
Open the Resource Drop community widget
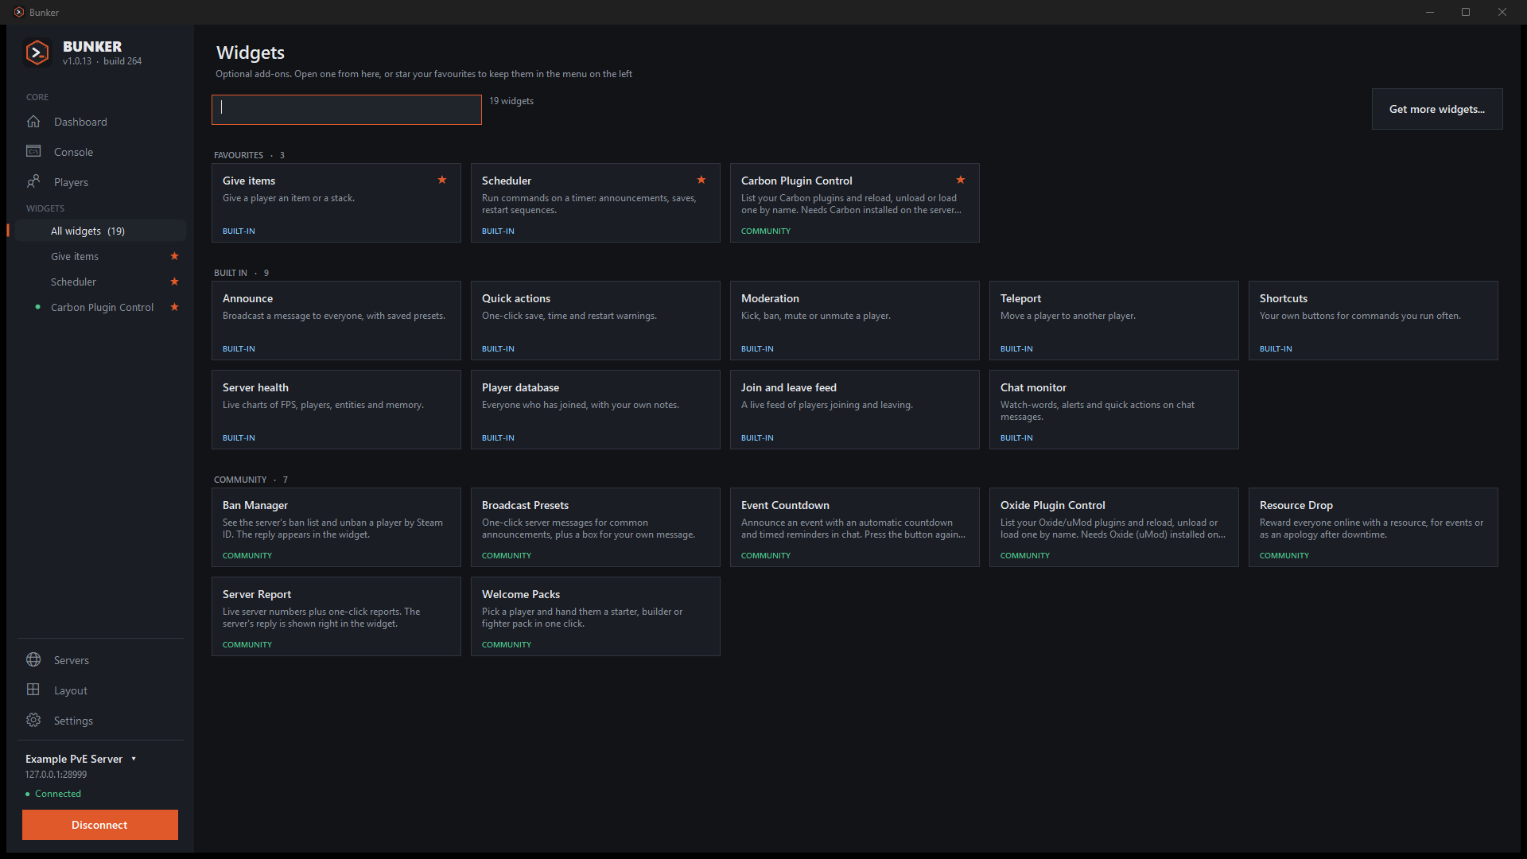tap(1374, 527)
